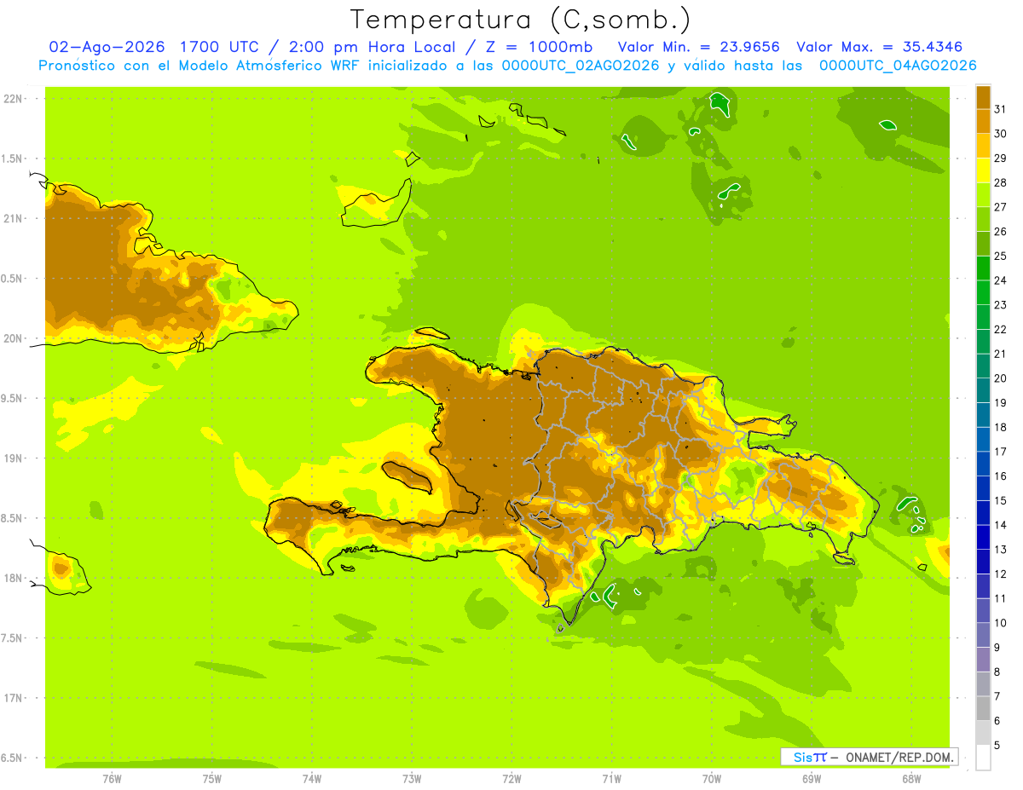Click the '69W' longitude axis label
Screen dimensions: 1023x790
click(812, 778)
